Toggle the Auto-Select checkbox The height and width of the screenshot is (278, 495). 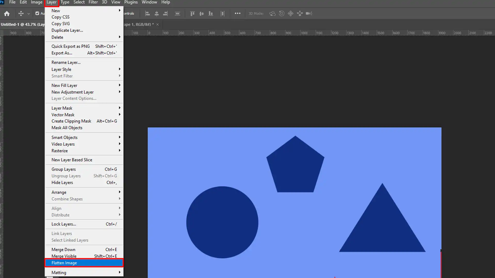(37, 13)
